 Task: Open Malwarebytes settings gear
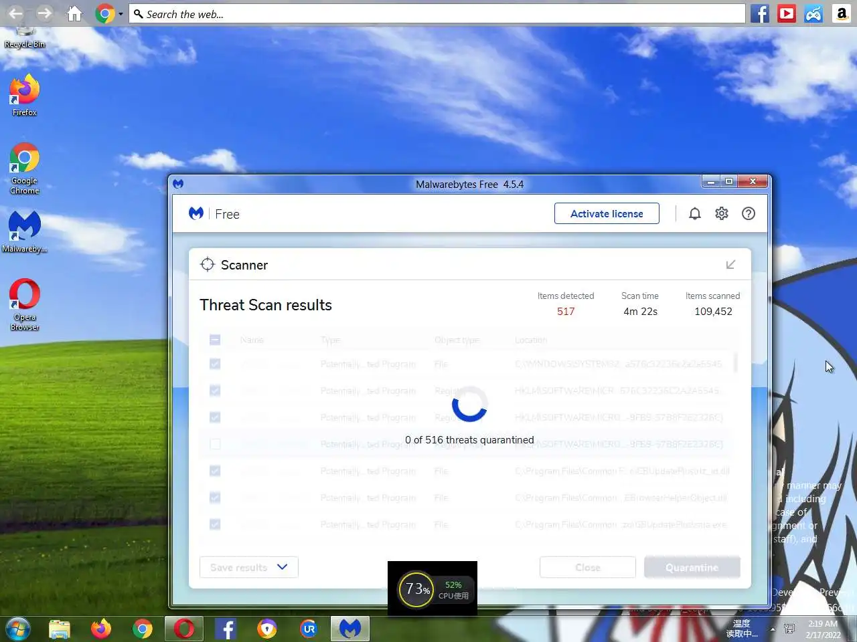(722, 213)
